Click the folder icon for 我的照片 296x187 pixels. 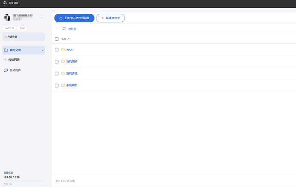tap(63, 61)
